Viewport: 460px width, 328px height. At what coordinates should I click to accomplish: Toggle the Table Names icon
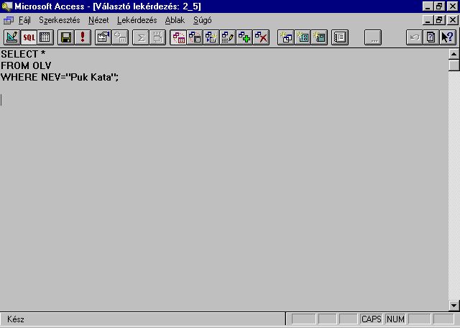click(157, 37)
